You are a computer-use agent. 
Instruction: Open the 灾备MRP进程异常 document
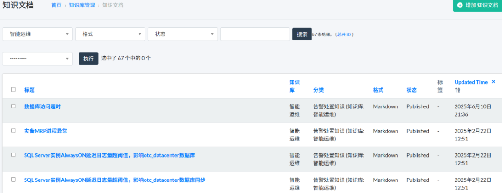point(46,131)
